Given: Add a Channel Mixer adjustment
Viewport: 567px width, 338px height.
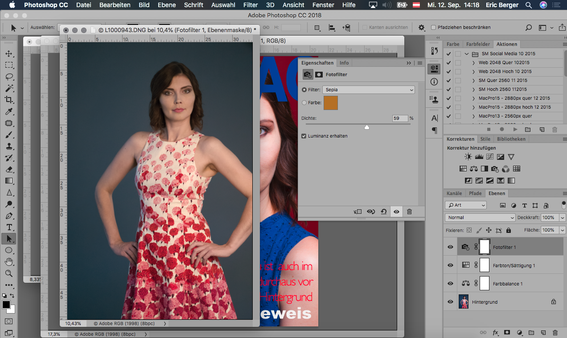Looking at the screenshot, I should click(x=505, y=169).
